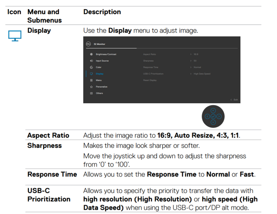Click the Color palette icon in the OSD
The image size is (277, 214).
point(91,67)
